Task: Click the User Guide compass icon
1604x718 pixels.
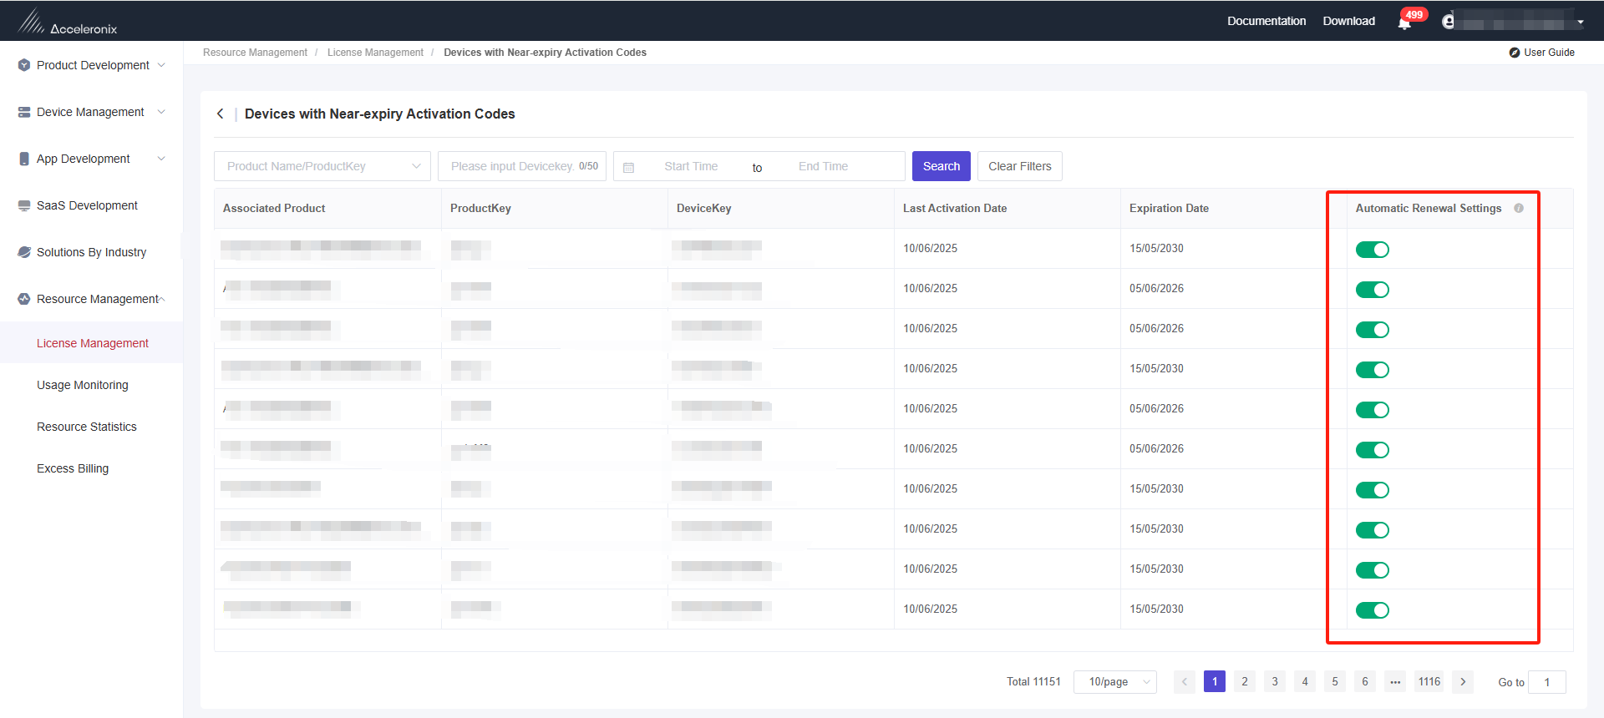Action: 1515,53
